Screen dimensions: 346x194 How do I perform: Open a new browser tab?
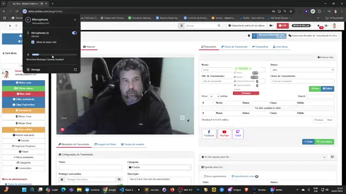52,4
